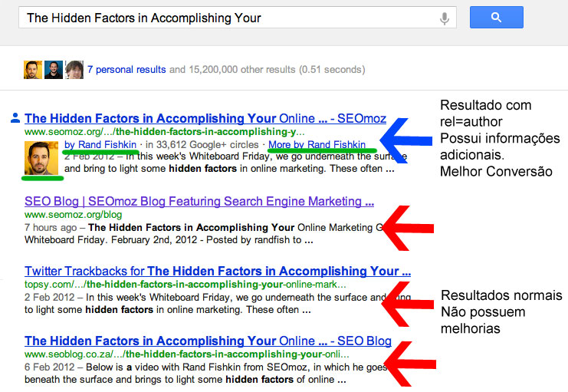Open Twitter Trackbacks result title
This screenshot has width=568, height=392.
click(218, 272)
